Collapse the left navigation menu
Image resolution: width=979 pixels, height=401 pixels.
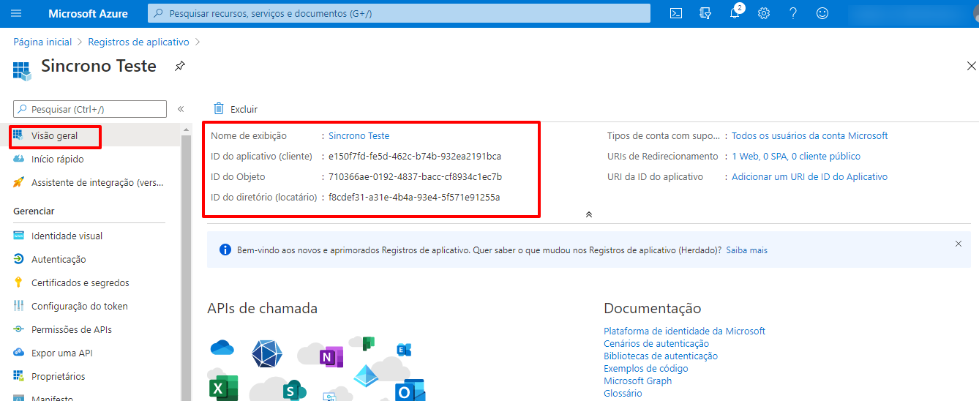pos(181,109)
